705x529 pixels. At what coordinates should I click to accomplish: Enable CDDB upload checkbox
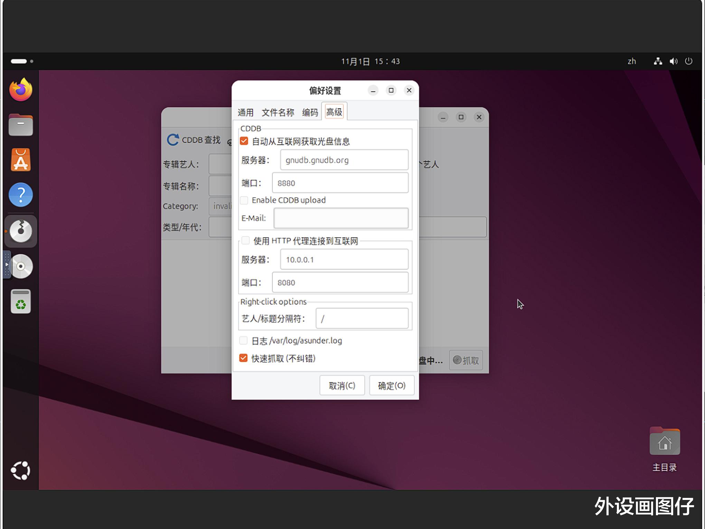[244, 200]
